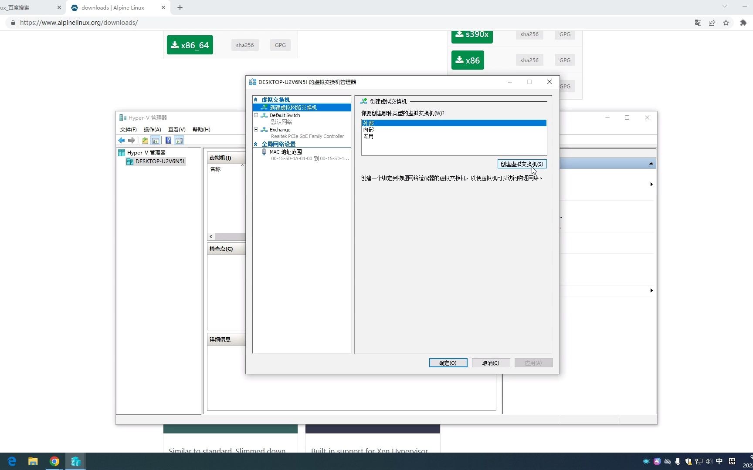
Task: Open GPG link next to x86_64
Action: click(x=280, y=45)
